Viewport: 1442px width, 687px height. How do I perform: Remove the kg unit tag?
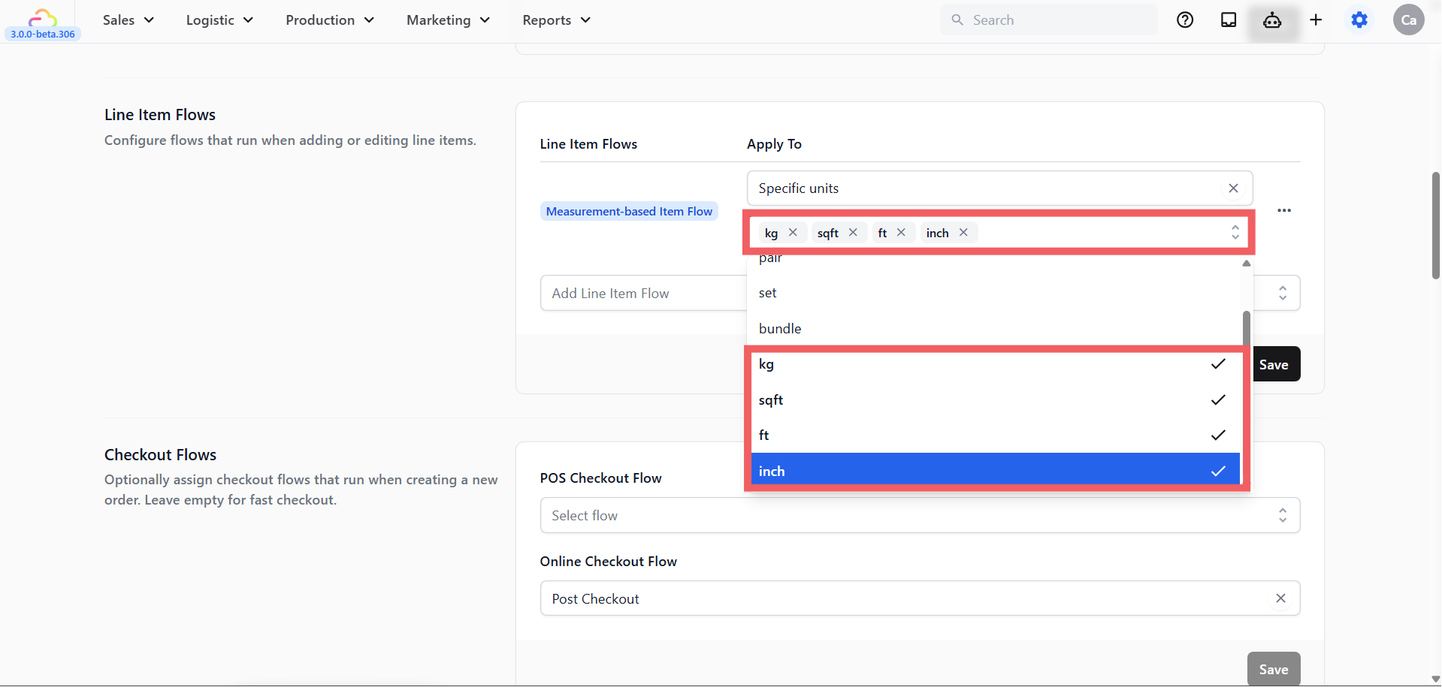pos(793,233)
